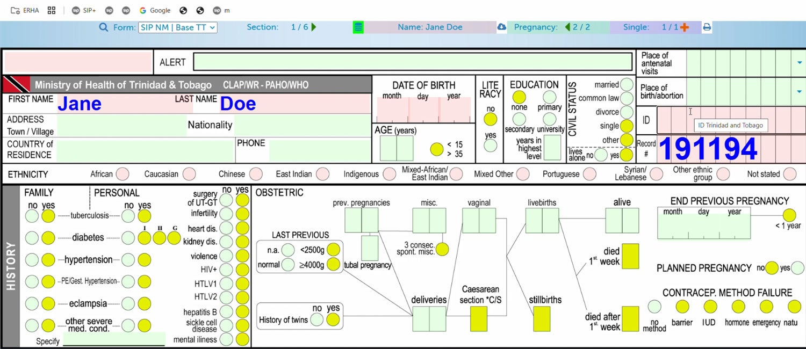
Task: Expand the Place of birth/abortion dropdown
Action: [800, 92]
